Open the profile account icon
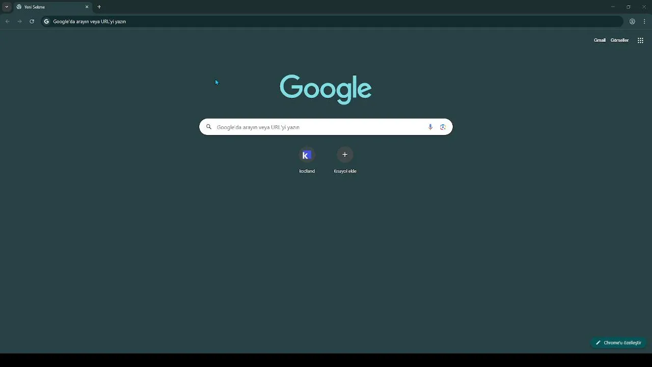Viewport: 652px width, 367px height. [632, 21]
